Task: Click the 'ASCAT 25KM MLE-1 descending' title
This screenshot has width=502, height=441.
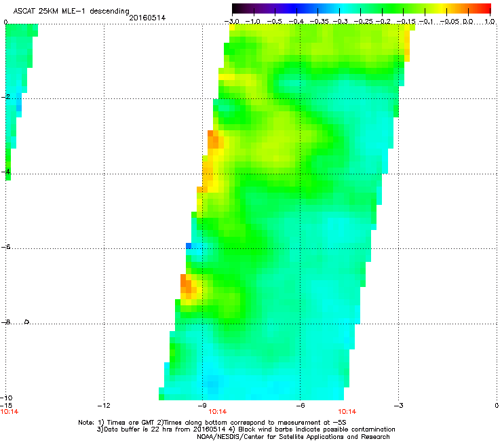Action: [71, 12]
